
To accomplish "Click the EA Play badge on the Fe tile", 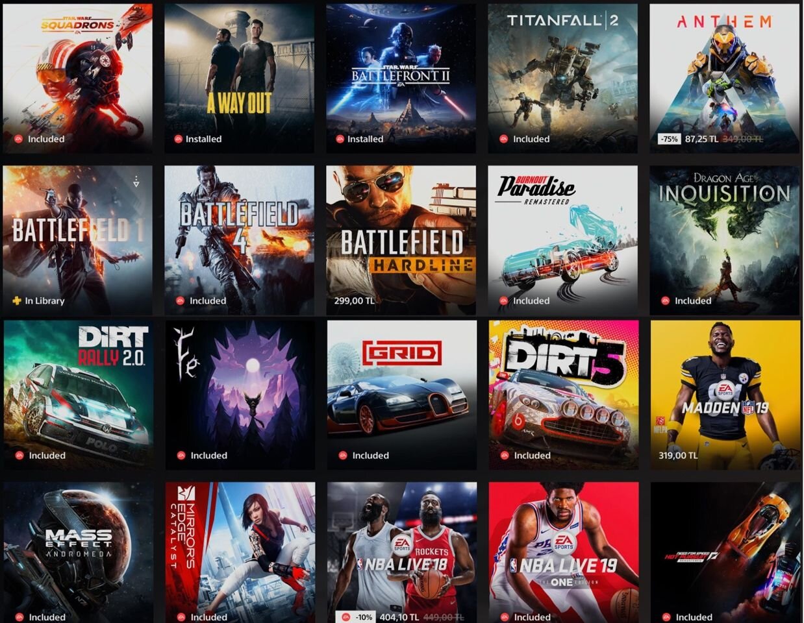I will click(x=181, y=456).
